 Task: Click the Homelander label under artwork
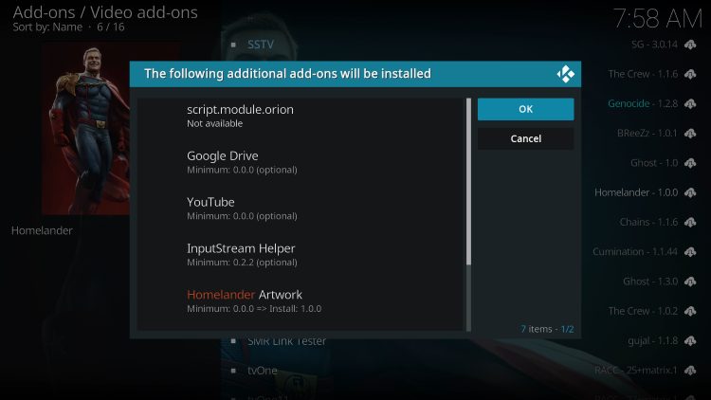[42, 230]
